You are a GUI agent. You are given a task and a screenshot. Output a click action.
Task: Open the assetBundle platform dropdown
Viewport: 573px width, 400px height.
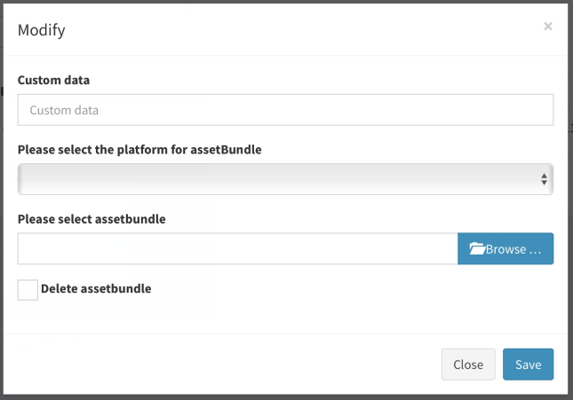click(x=285, y=179)
